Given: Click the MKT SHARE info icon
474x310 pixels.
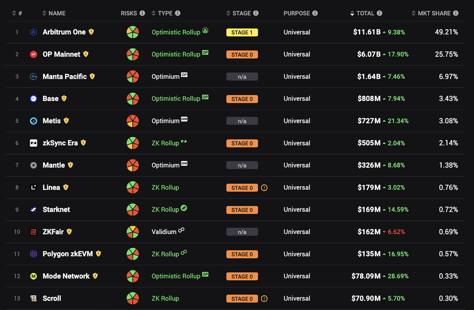Looking at the screenshot, I should (x=456, y=13).
